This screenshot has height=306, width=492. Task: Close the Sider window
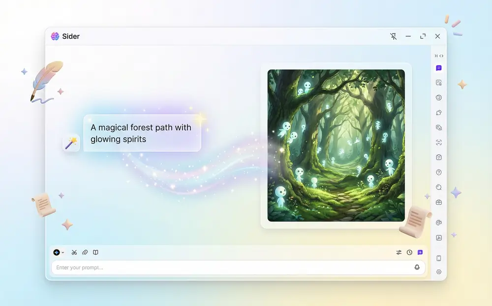point(437,36)
